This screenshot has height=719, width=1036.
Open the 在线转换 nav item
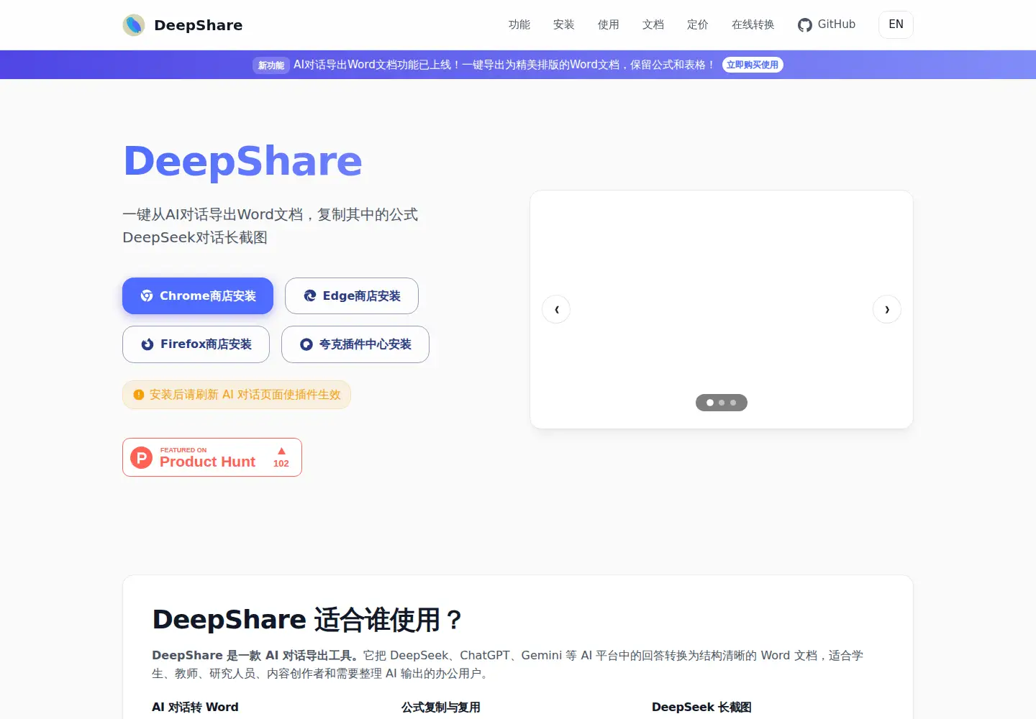tap(753, 24)
